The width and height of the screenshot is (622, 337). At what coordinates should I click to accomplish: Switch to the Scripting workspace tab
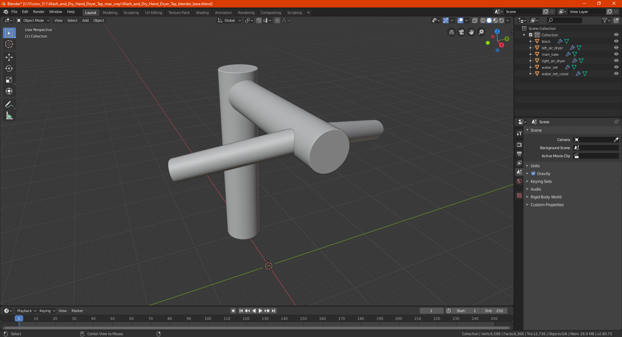(294, 13)
